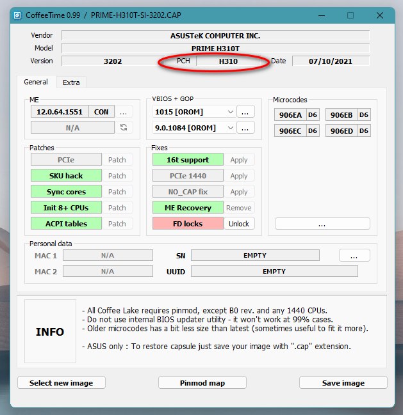The image size is (403, 415).
Task: Apply the NO_CAP fix
Action: [x=239, y=192]
